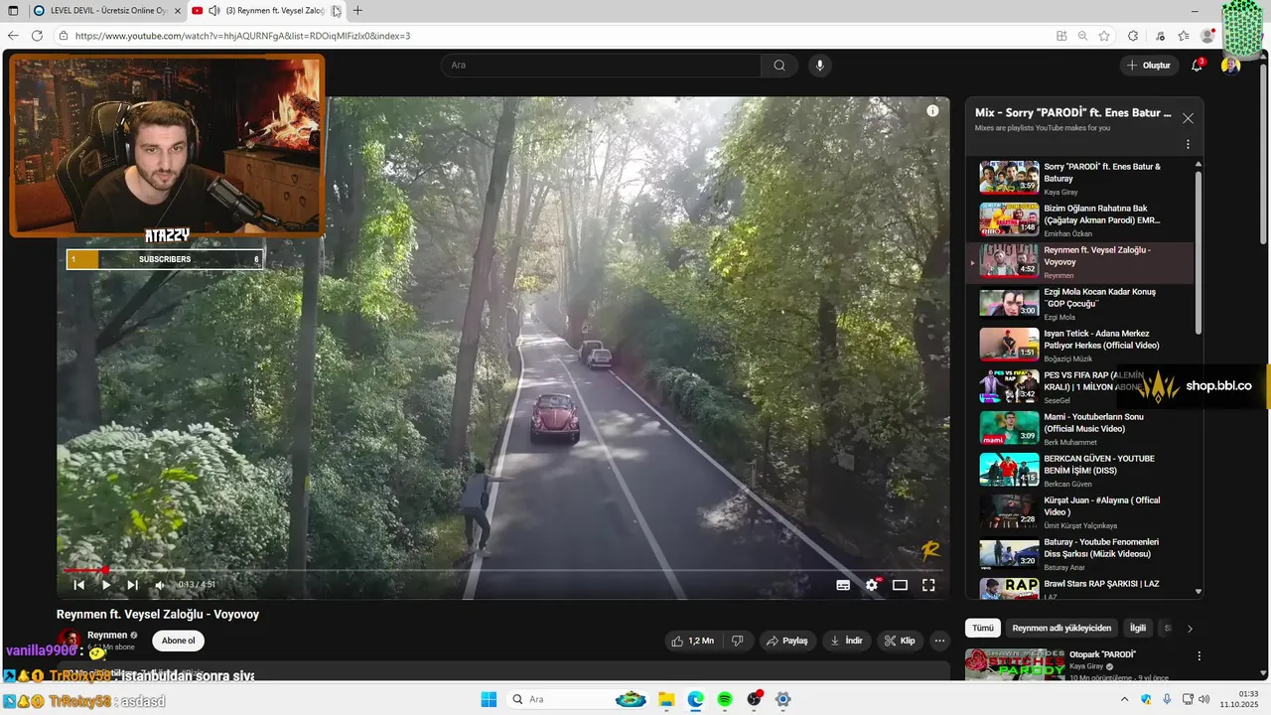1271x715 pixels.
Task: Reload the current page
Action: tap(37, 36)
